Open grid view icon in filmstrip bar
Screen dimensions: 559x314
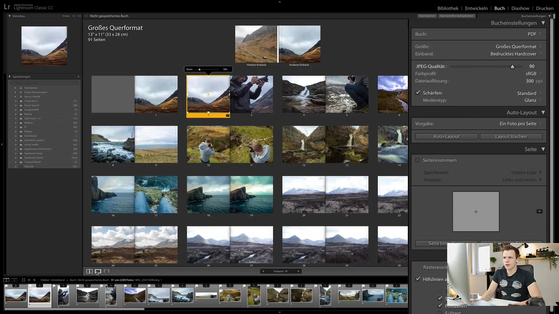coord(23,280)
